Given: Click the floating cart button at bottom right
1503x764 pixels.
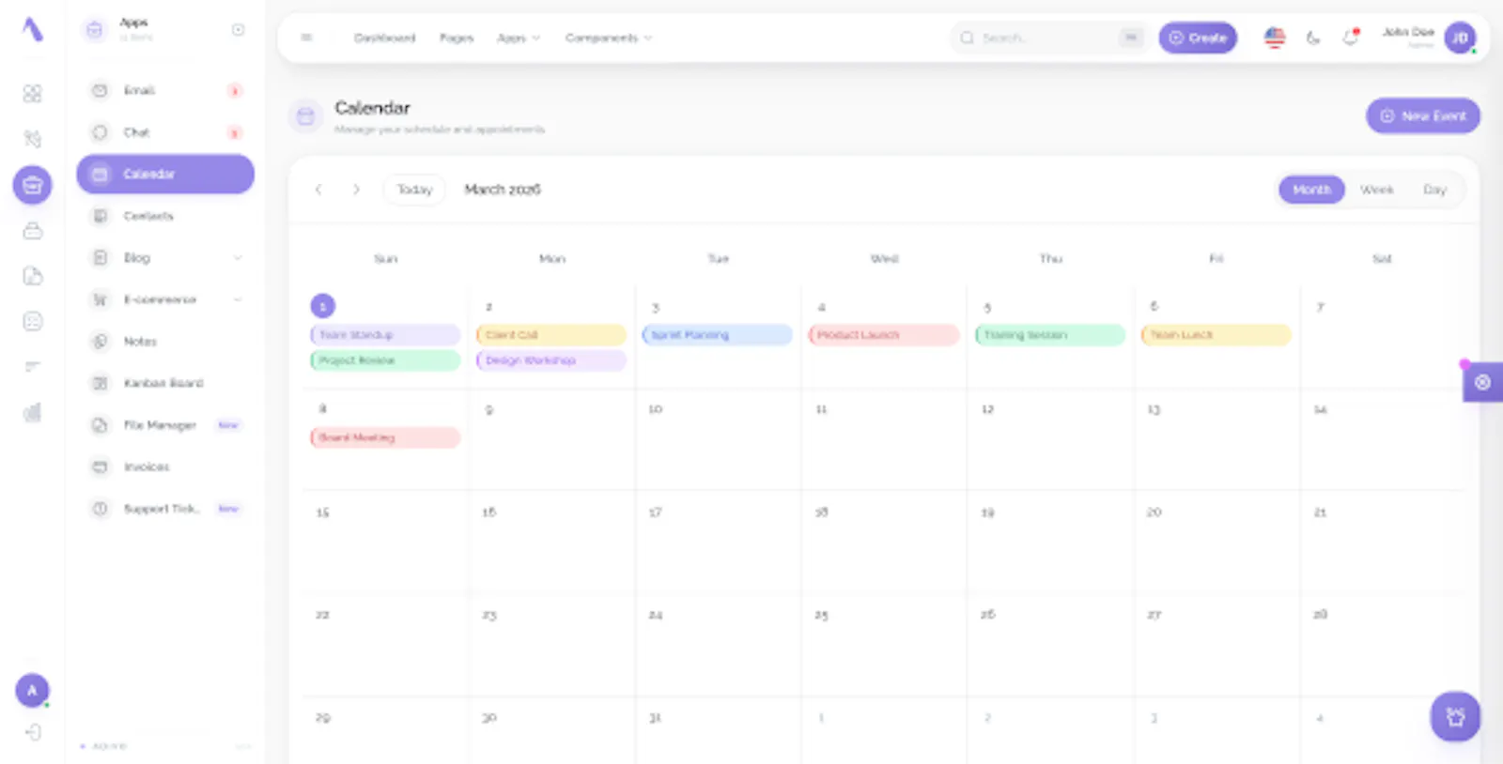Looking at the screenshot, I should click(x=1455, y=717).
